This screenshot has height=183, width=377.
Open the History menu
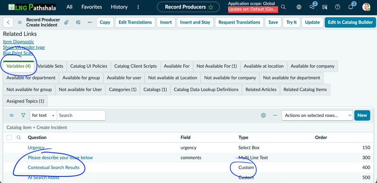tap(119, 7)
